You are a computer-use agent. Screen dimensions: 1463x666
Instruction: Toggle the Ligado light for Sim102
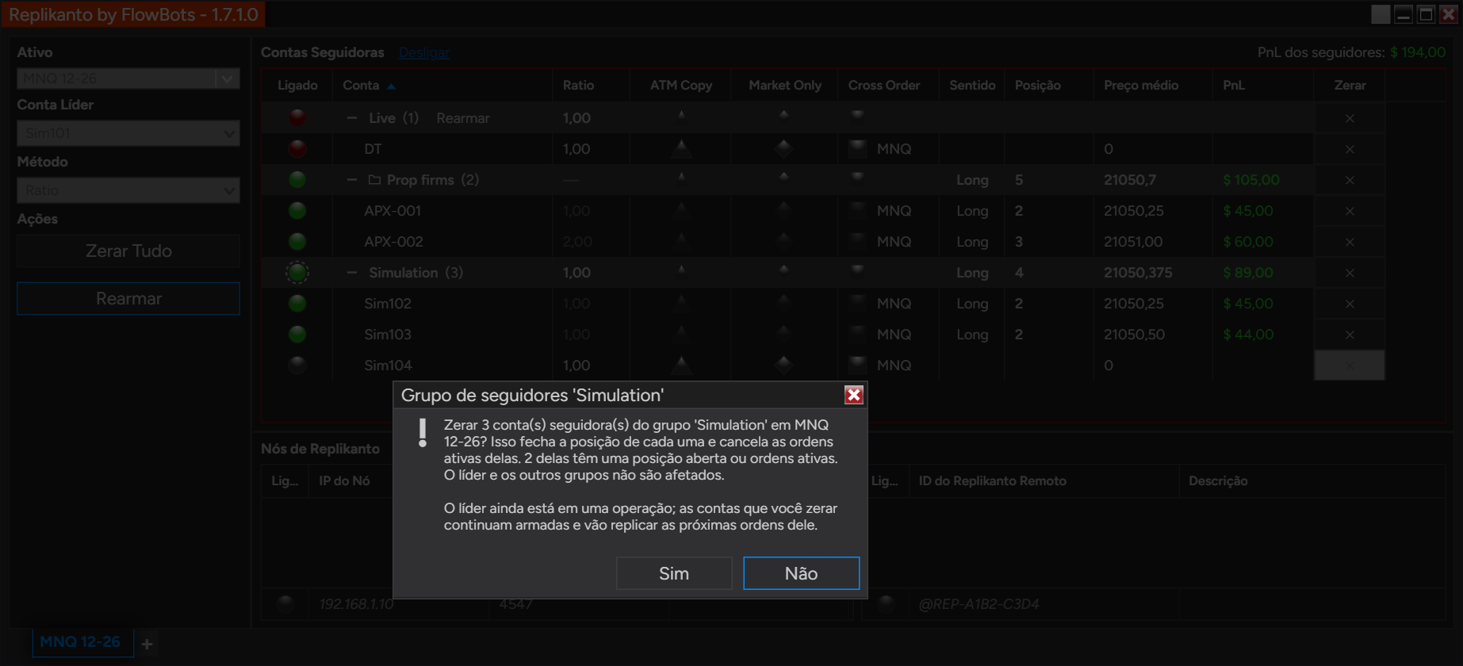pyautogui.click(x=297, y=304)
